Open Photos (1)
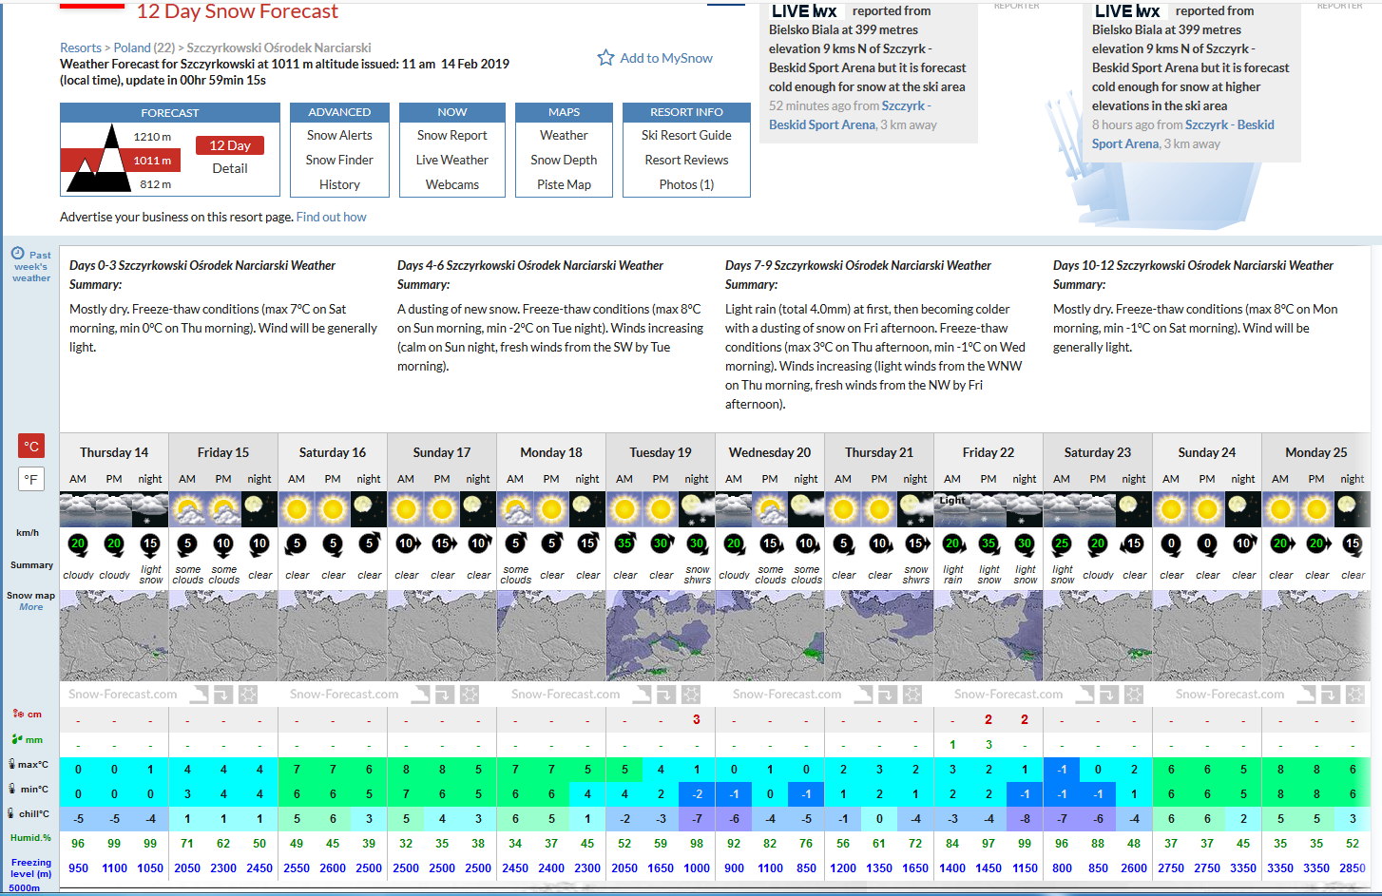The image size is (1382, 896). [686, 184]
